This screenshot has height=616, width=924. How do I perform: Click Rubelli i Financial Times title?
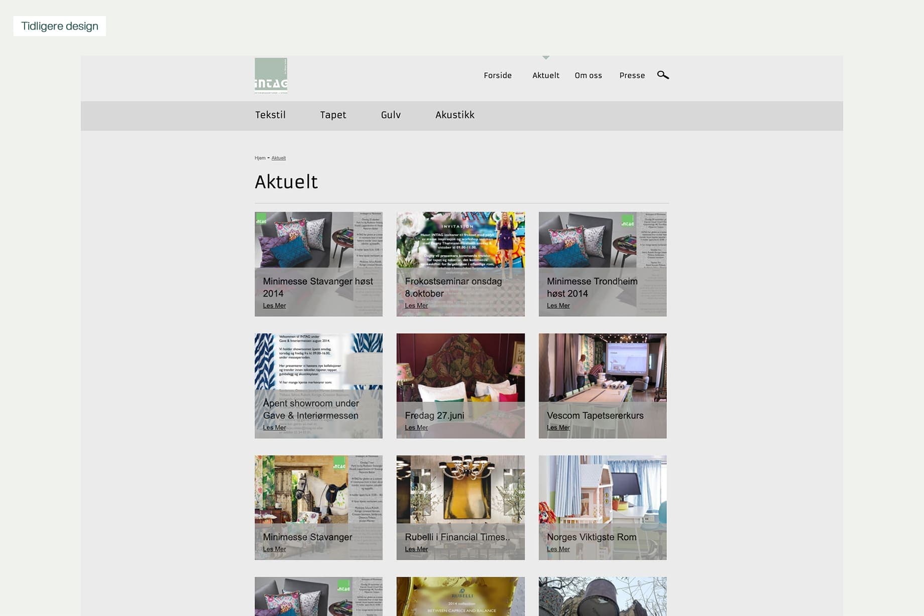[457, 537]
